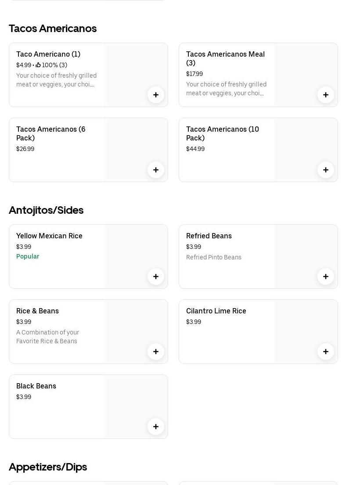Add Tacos Americanos (6 Pack) to cart
Screen dimensions: 353x485
click(x=156, y=170)
